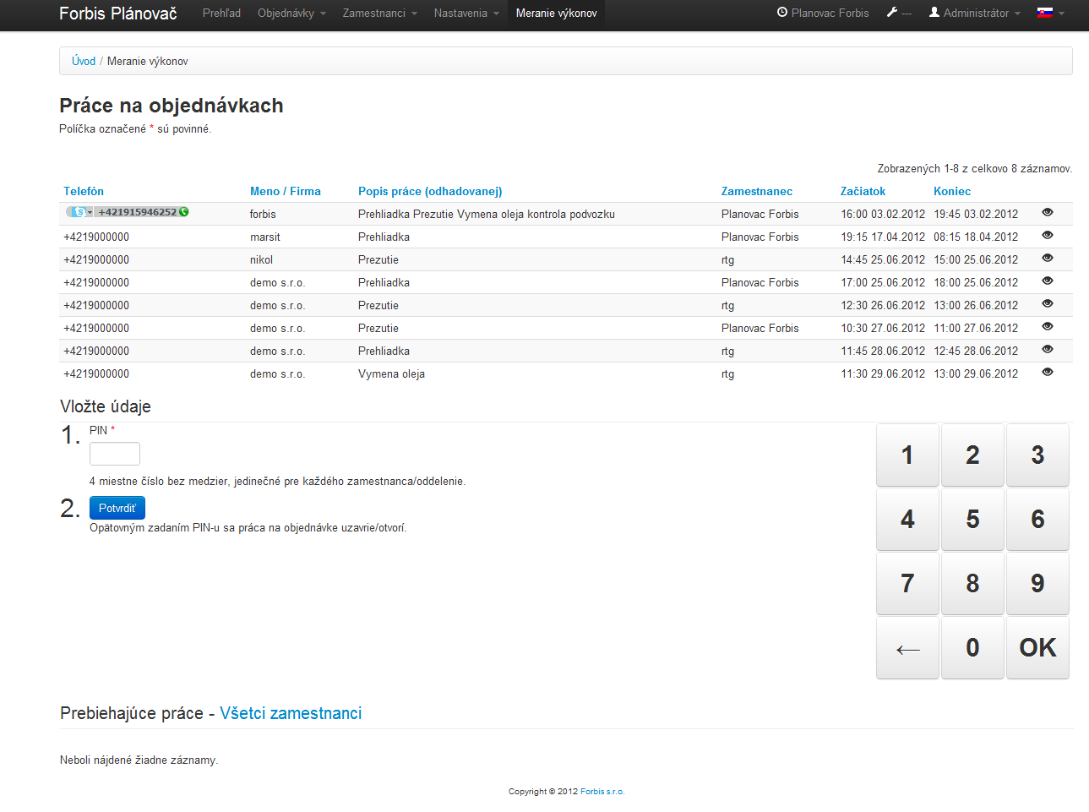Open the Skype dropdown before the phone number

[80, 212]
